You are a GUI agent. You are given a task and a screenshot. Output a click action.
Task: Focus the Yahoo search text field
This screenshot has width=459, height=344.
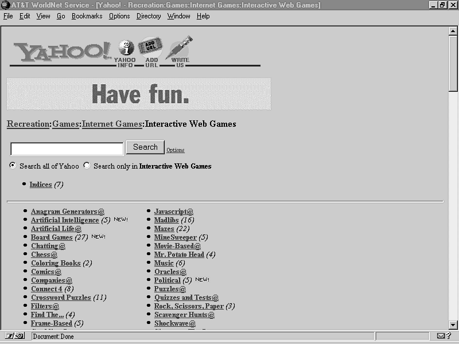tap(67, 149)
